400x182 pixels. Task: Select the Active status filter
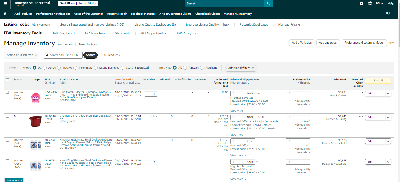(45, 68)
